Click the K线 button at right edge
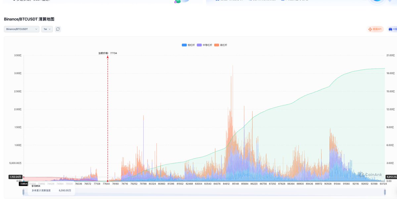The width and height of the screenshot is (397, 199). pyautogui.click(x=392, y=29)
